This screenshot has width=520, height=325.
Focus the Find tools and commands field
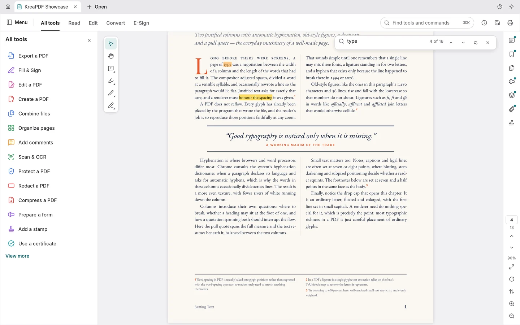coord(427,23)
